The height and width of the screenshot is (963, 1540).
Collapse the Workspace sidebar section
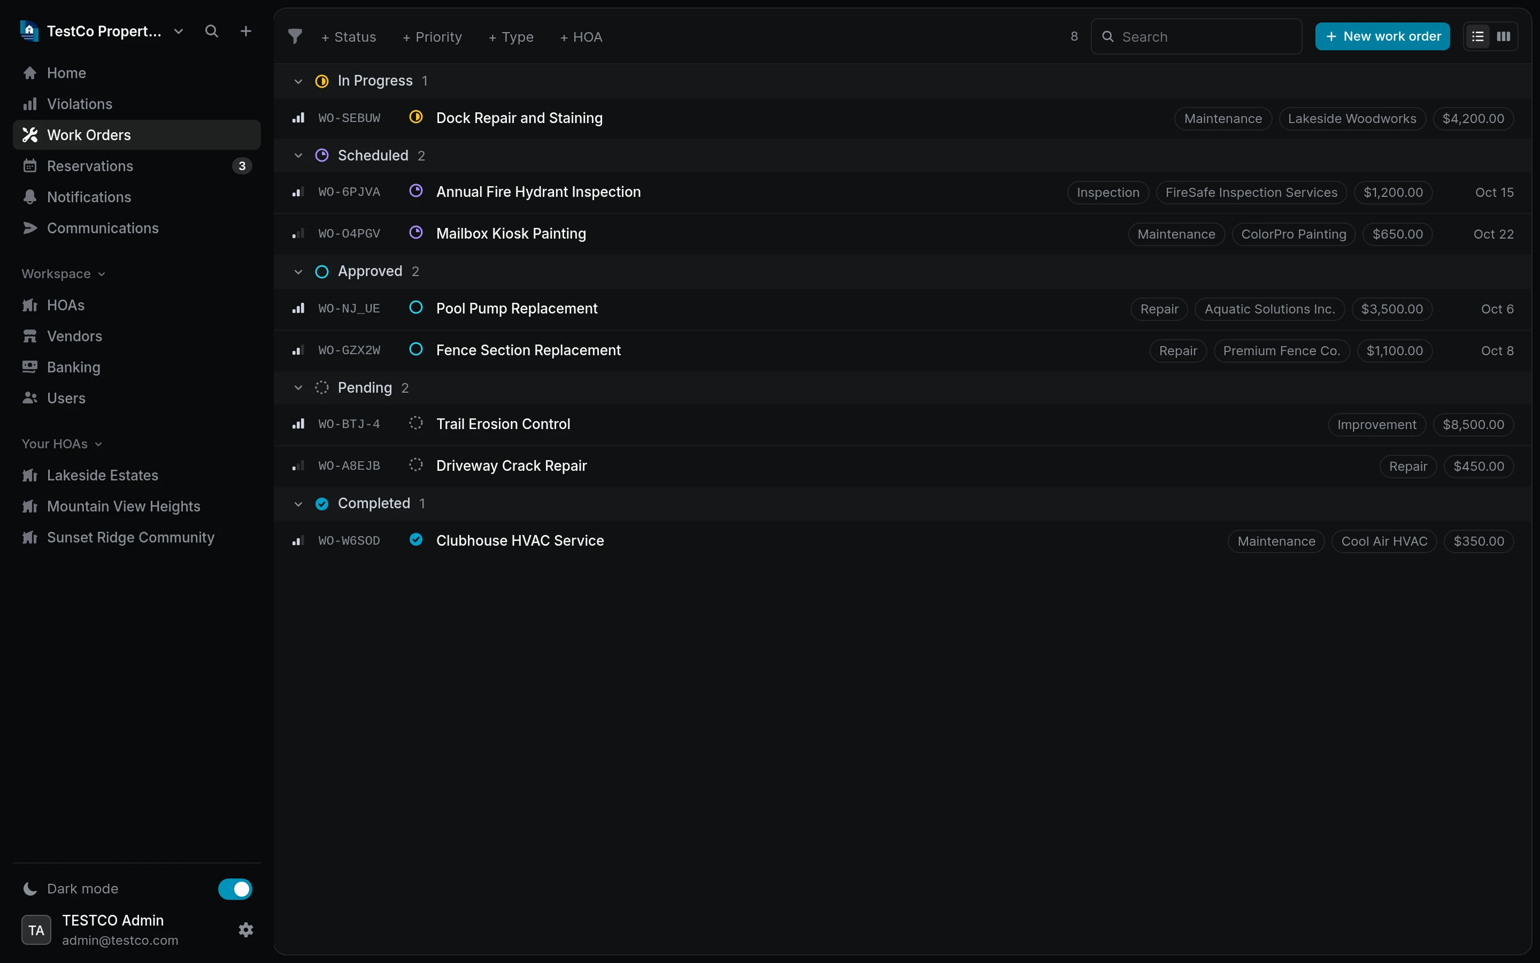(63, 274)
